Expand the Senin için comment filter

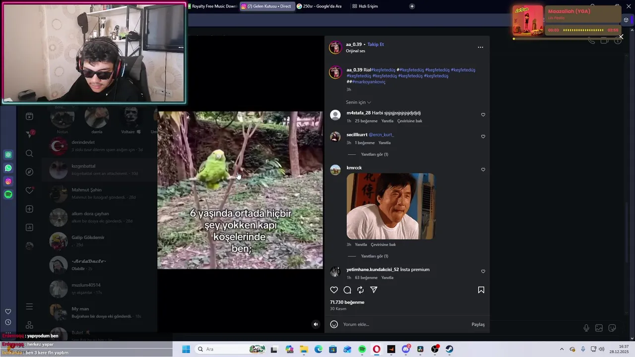(x=358, y=102)
